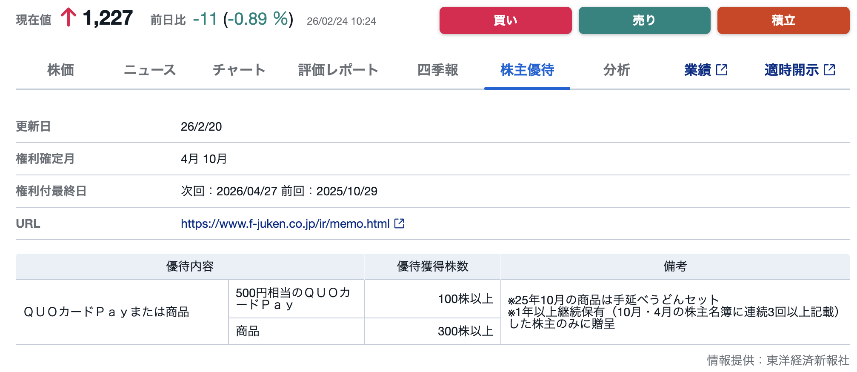This screenshot has width=857, height=372.
Task: Click the external link icon beside 適時開示
Action: click(x=829, y=70)
